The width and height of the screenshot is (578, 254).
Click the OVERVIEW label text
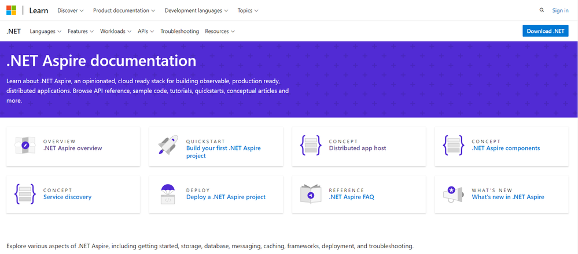tap(60, 141)
